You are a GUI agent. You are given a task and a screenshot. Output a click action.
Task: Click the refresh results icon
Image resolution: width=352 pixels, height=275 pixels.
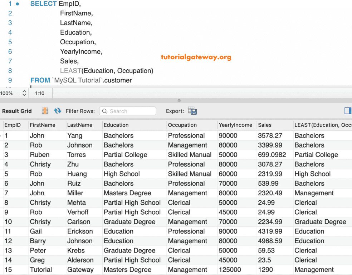coord(58,111)
